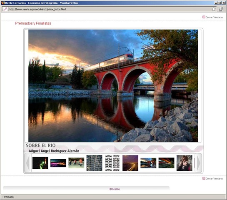Open the steel roof structure thumbnail
This screenshot has height=200, width=227.
coord(94,163)
